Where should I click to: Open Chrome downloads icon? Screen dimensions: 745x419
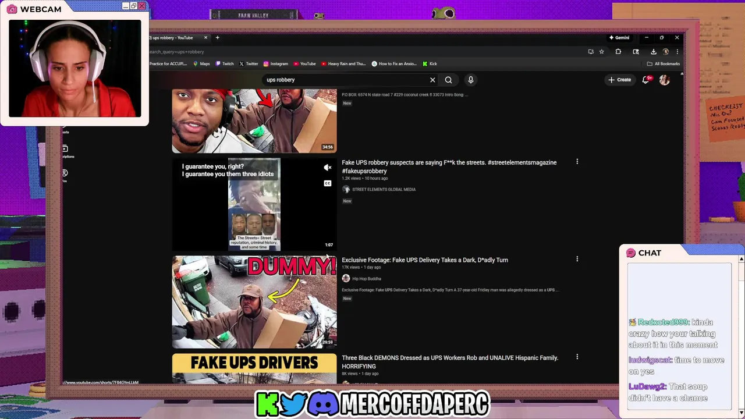653,52
